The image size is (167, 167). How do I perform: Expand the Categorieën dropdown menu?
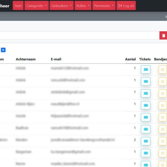click(x=37, y=6)
